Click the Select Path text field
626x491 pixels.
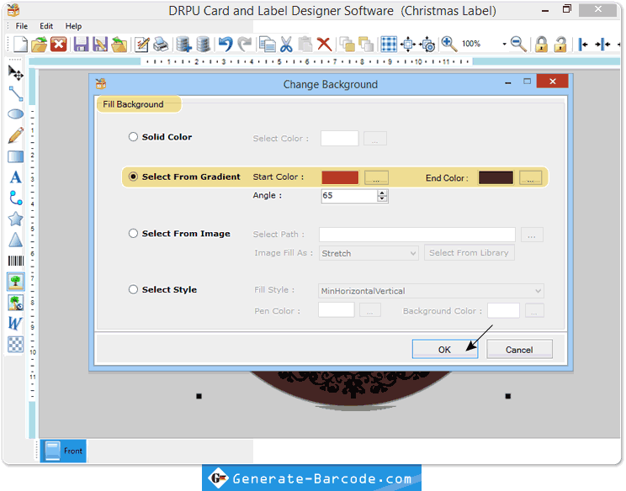tap(416, 235)
